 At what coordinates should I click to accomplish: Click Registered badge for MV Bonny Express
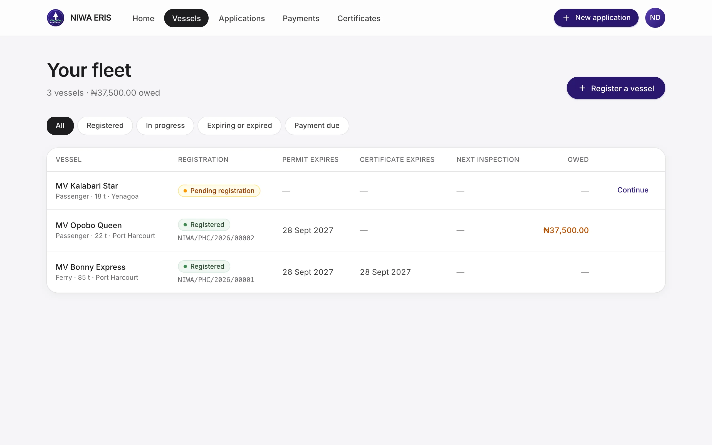204,266
